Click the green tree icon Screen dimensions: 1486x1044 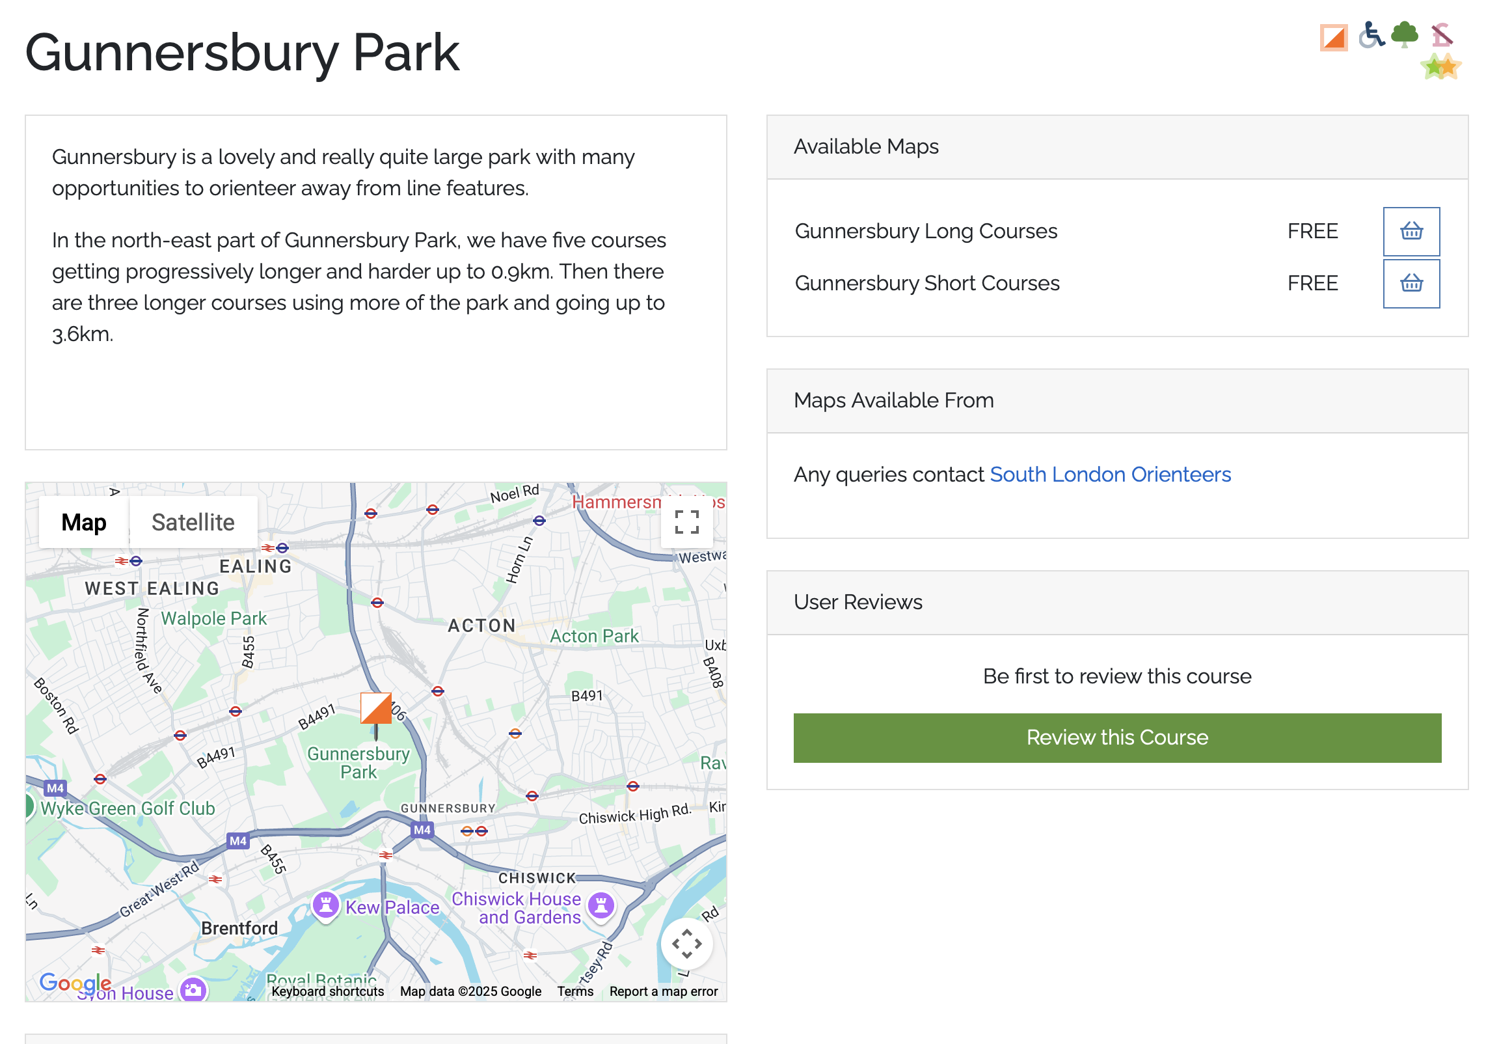tap(1405, 34)
